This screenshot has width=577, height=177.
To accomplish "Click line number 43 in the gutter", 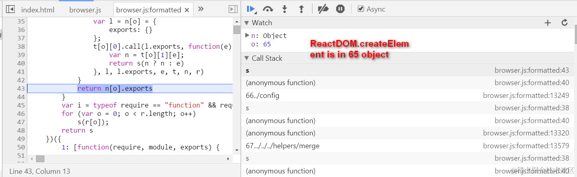I will click(20, 88).
